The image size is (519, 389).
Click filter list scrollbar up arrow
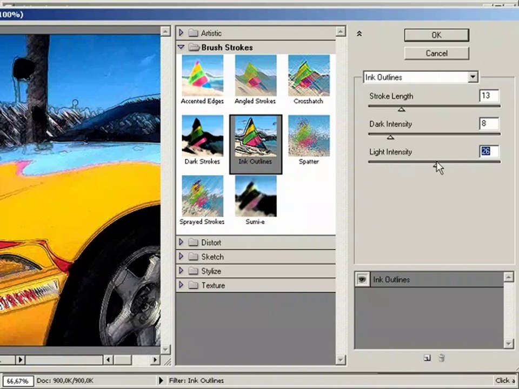tap(340, 31)
